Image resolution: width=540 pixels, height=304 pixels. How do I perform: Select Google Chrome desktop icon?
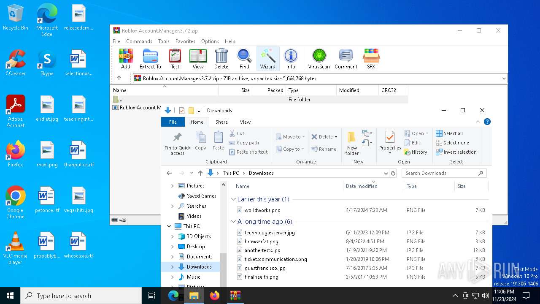15,203
